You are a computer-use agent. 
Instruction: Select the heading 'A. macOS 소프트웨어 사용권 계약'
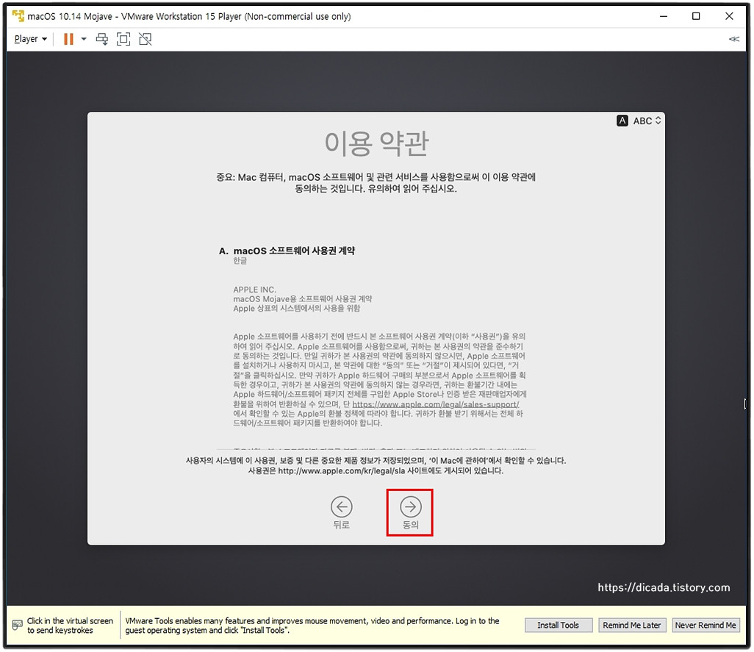[287, 251]
